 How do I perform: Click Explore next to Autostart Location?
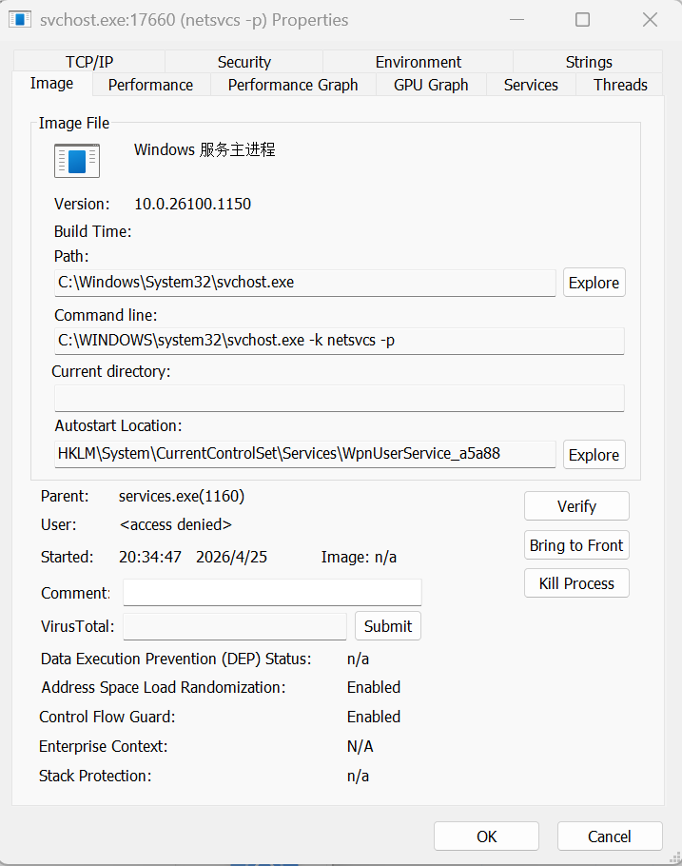point(594,455)
